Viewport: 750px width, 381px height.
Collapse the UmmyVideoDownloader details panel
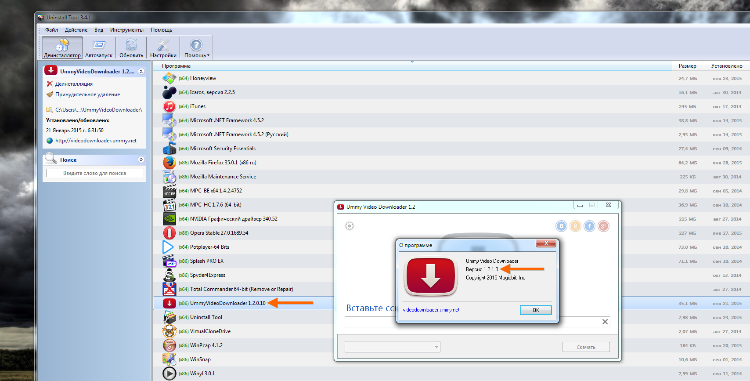[x=141, y=71]
